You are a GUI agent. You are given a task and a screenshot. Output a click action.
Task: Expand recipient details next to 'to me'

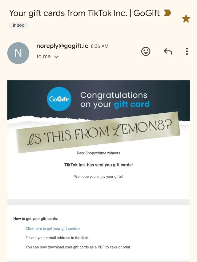(x=56, y=57)
